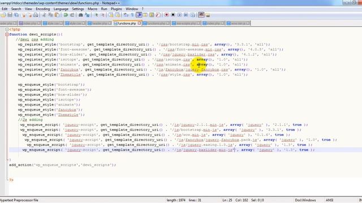The image size is (362, 203).
Task: Toggle the highlighted Indent Guide icon
Action: pos(139,15)
